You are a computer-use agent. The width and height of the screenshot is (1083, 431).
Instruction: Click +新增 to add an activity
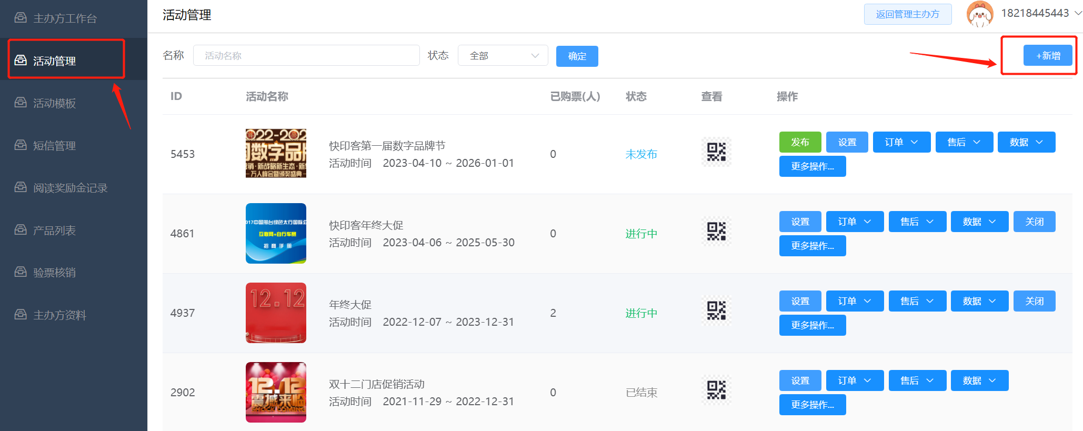click(1047, 56)
